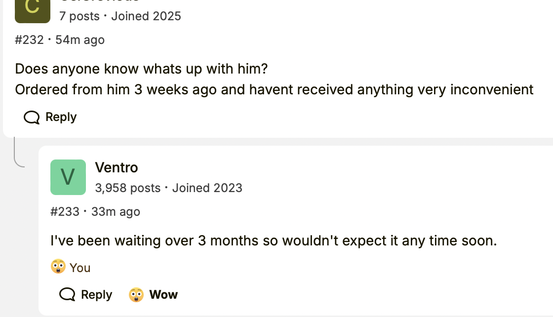Image resolution: width=553 pixels, height=317 pixels.
Task: Open the #232 post permalink
Action: pos(29,40)
